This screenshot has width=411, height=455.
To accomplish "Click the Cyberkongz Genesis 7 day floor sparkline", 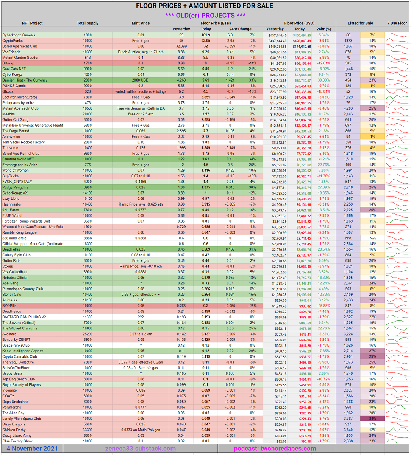I will (397, 35).
